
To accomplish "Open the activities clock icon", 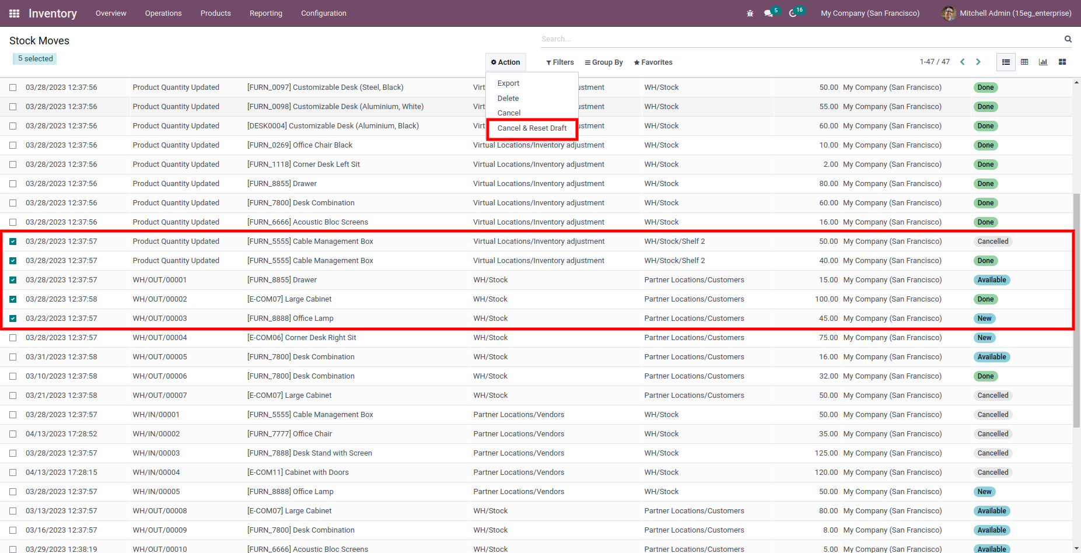I will [793, 13].
